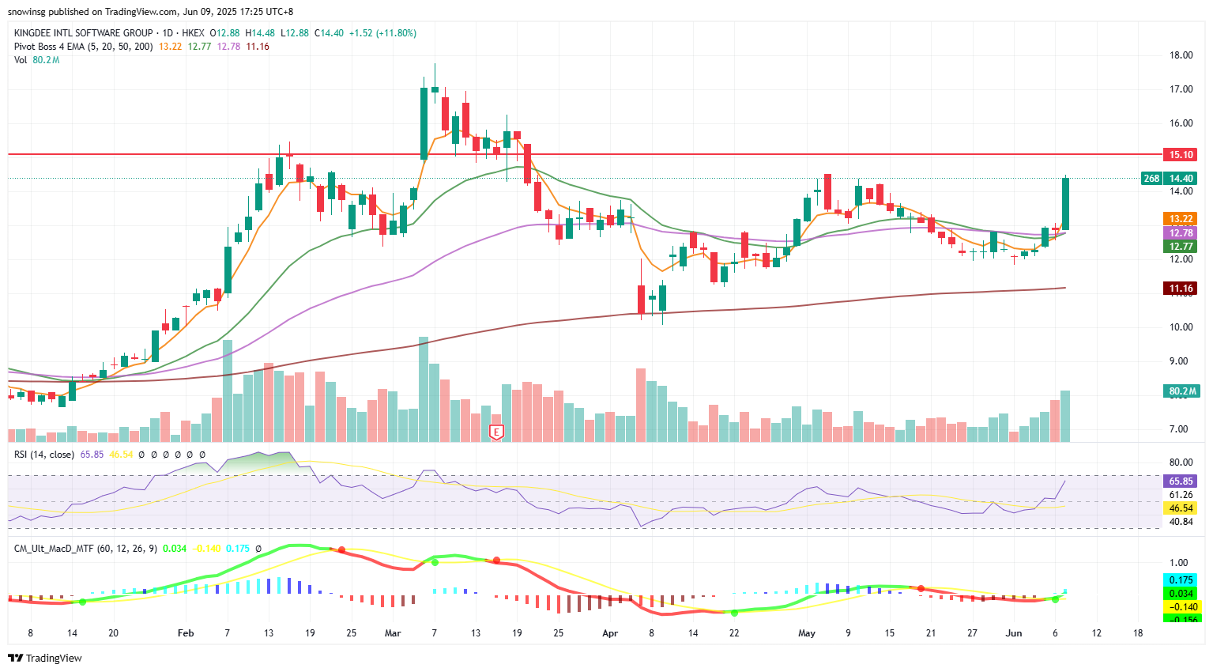The image size is (1213, 672).
Task: Click the latest volume bar at far right
Action: pyautogui.click(x=1065, y=416)
